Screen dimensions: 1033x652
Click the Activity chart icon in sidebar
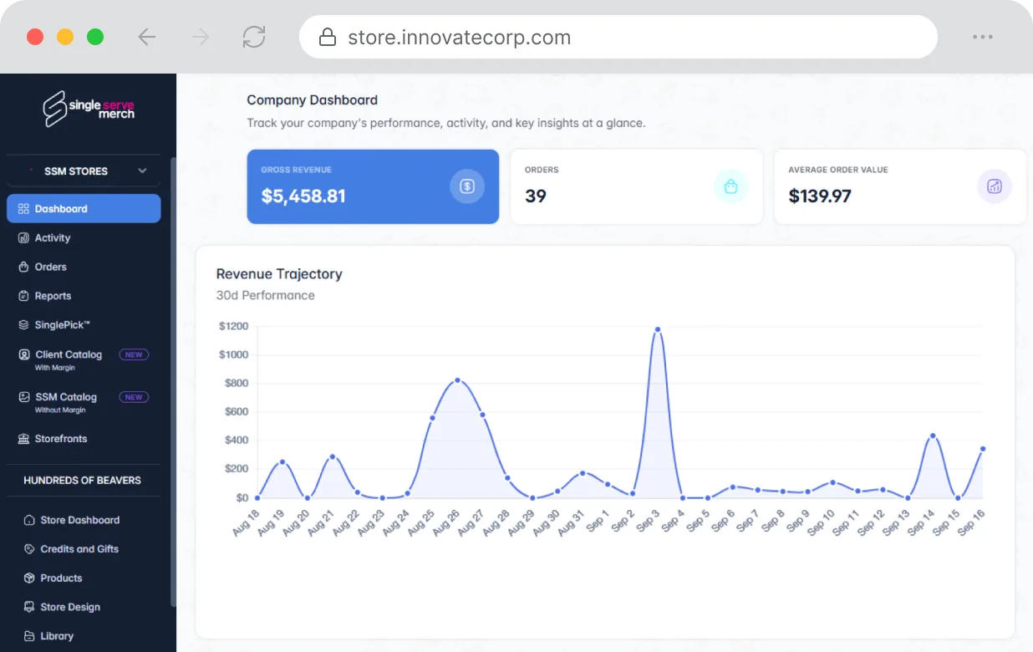click(23, 238)
